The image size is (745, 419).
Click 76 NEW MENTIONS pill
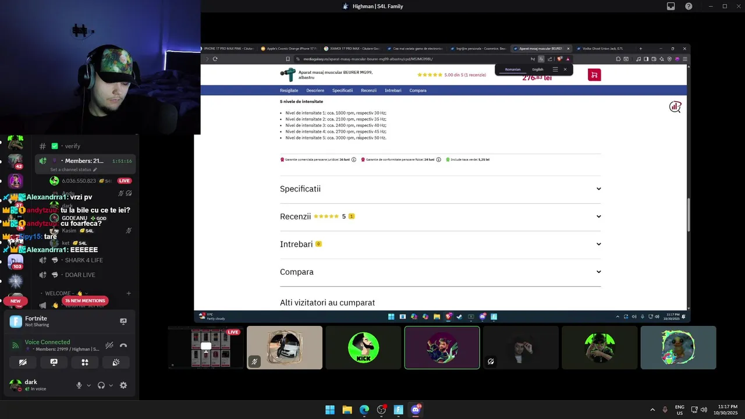pyautogui.click(x=85, y=301)
